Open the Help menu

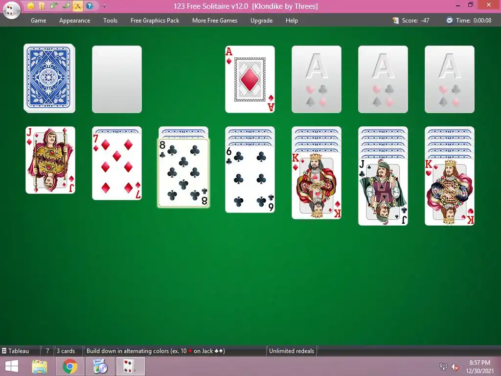[x=292, y=21]
